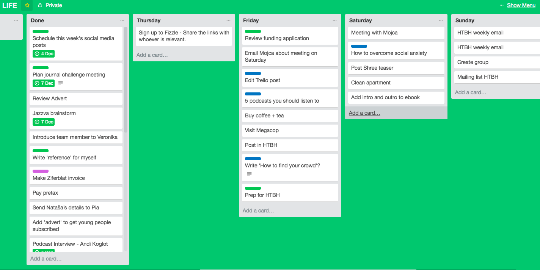Open the Friday list options menu

pyautogui.click(x=334, y=20)
